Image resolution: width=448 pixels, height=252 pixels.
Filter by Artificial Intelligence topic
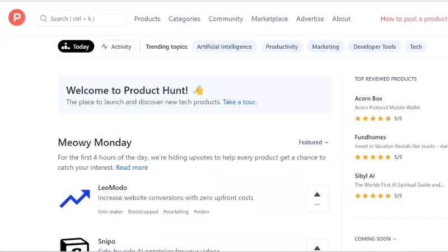click(225, 46)
